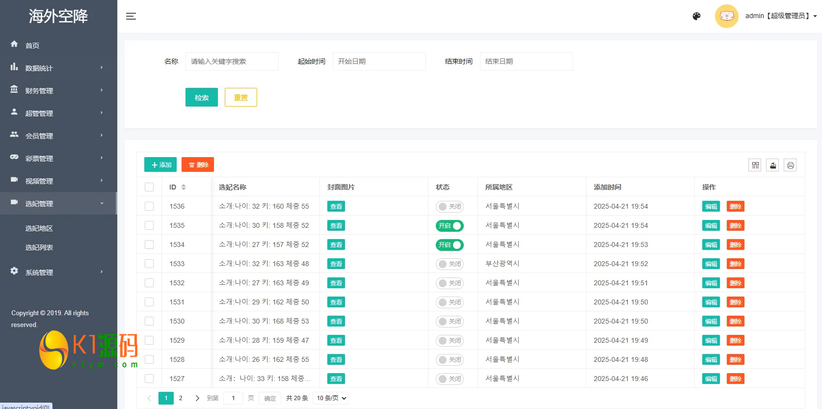This screenshot has width=822, height=409.
Task: Click the 结束日期 end date field
Action: (527, 61)
